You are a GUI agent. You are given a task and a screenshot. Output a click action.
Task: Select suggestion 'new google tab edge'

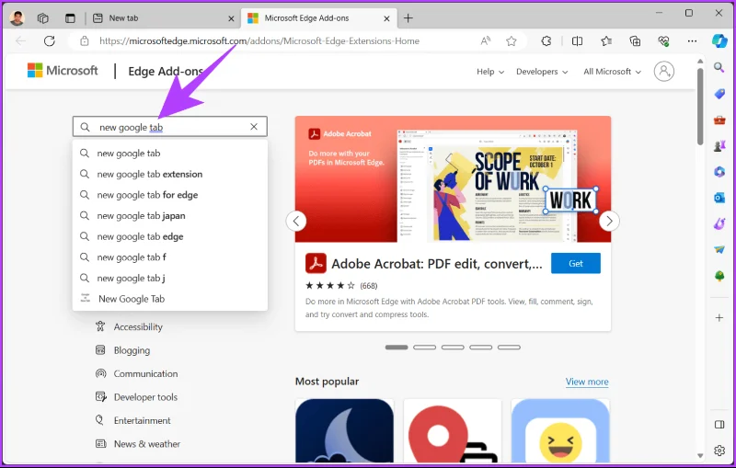(x=170, y=236)
